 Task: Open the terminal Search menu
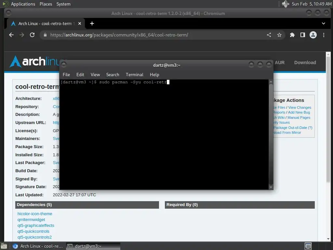[113, 75]
